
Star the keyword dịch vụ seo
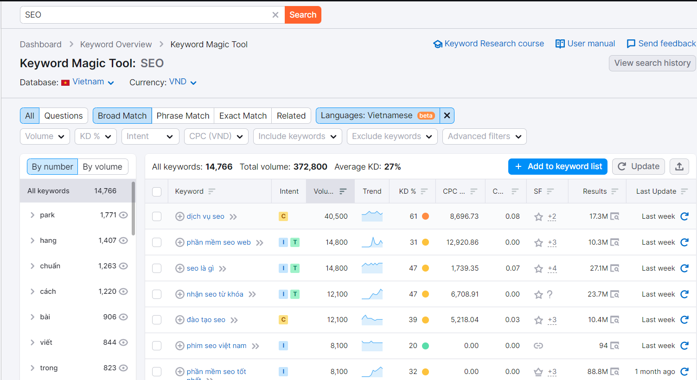[538, 216]
